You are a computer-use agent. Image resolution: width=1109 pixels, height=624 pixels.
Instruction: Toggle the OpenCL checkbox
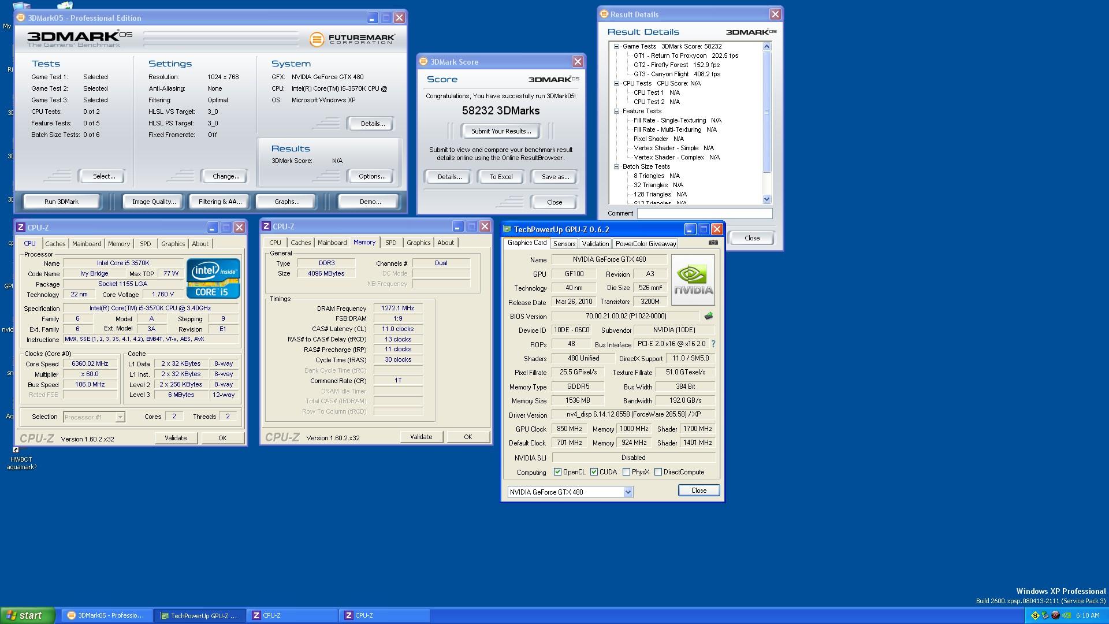pyautogui.click(x=557, y=472)
